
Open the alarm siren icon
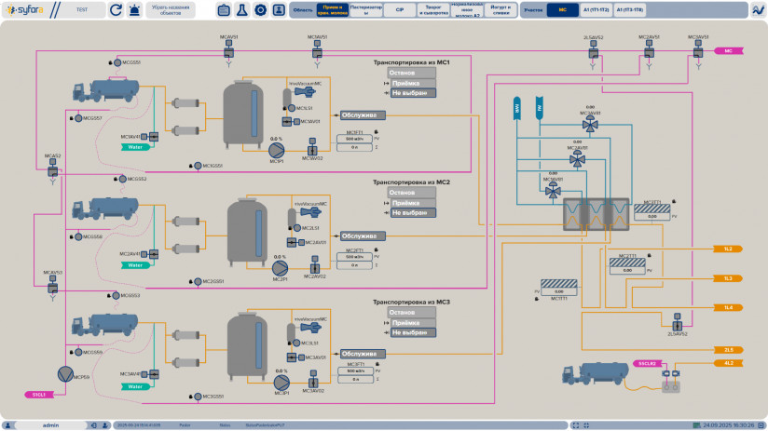click(x=136, y=10)
